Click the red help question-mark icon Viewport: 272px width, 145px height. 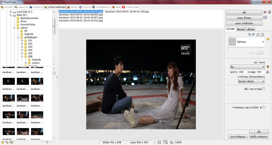click(123, 7)
